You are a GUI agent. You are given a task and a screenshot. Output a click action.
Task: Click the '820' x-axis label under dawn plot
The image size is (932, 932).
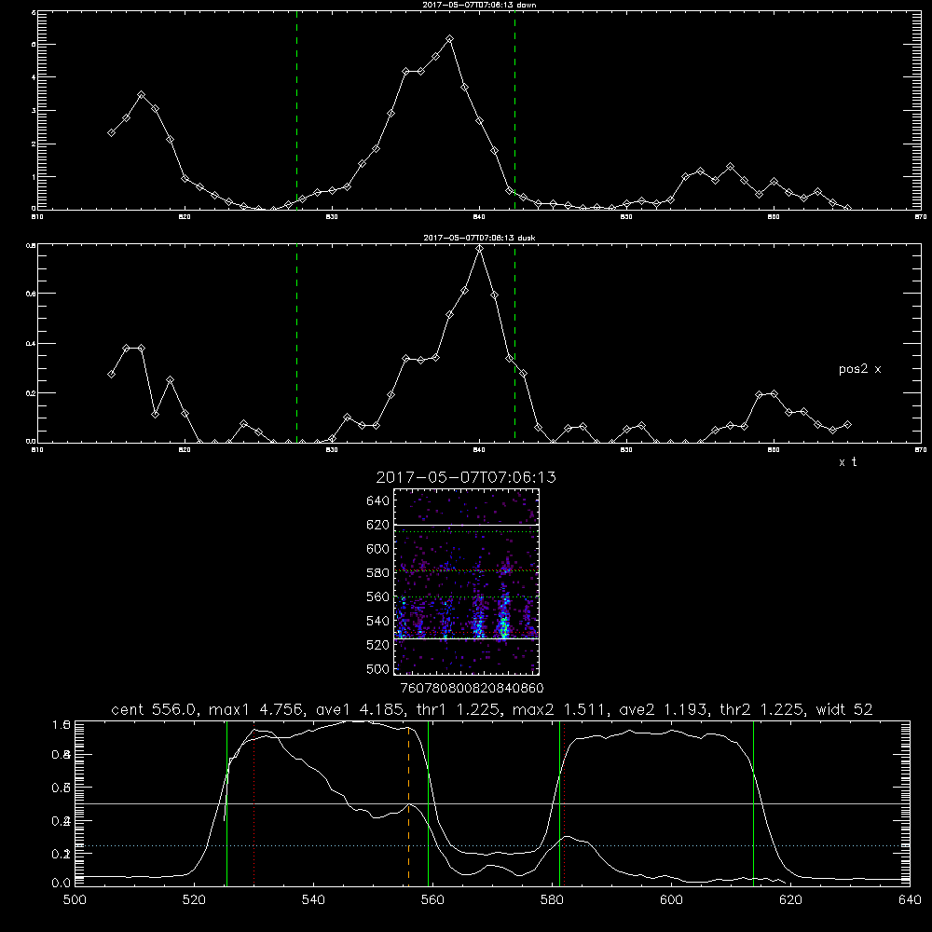[185, 217]
